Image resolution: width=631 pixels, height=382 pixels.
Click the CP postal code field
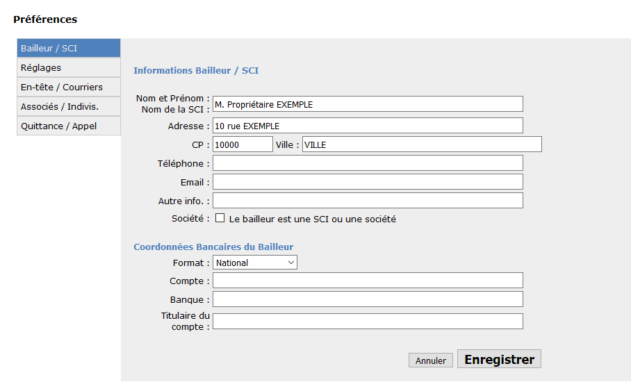(x=242, y=144)
